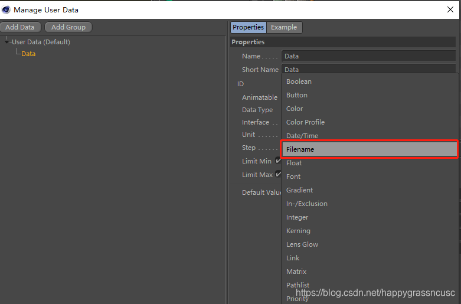Screen dimensions: 461x304
Task: Switch to the Example tab
Action: pyautogui.click(x=284, y=27)
